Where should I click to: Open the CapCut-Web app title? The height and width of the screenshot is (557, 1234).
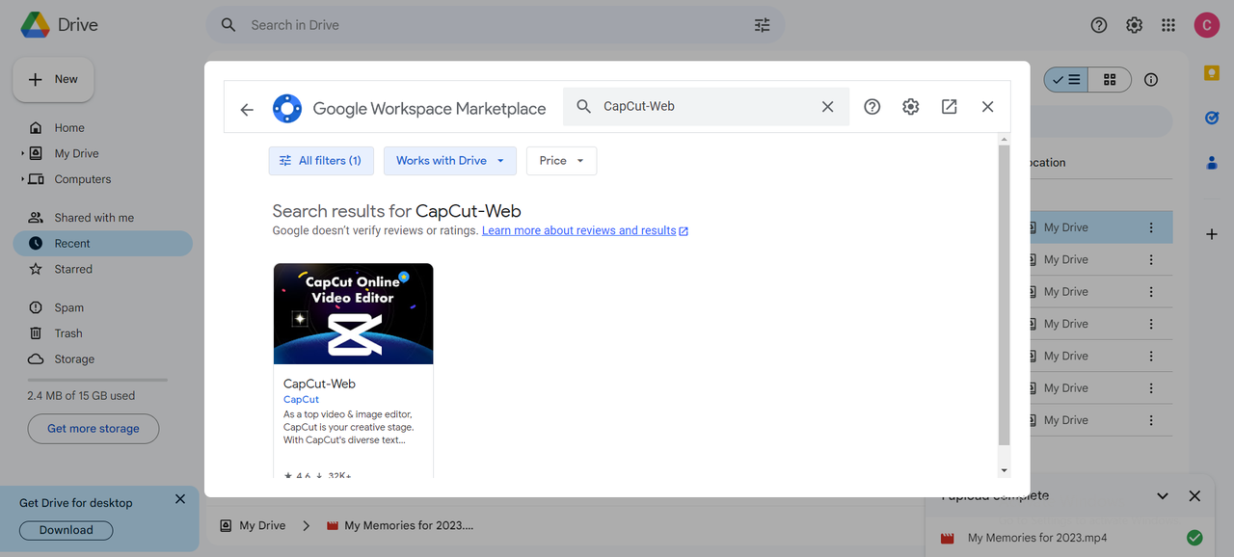(x=320, y=384)
